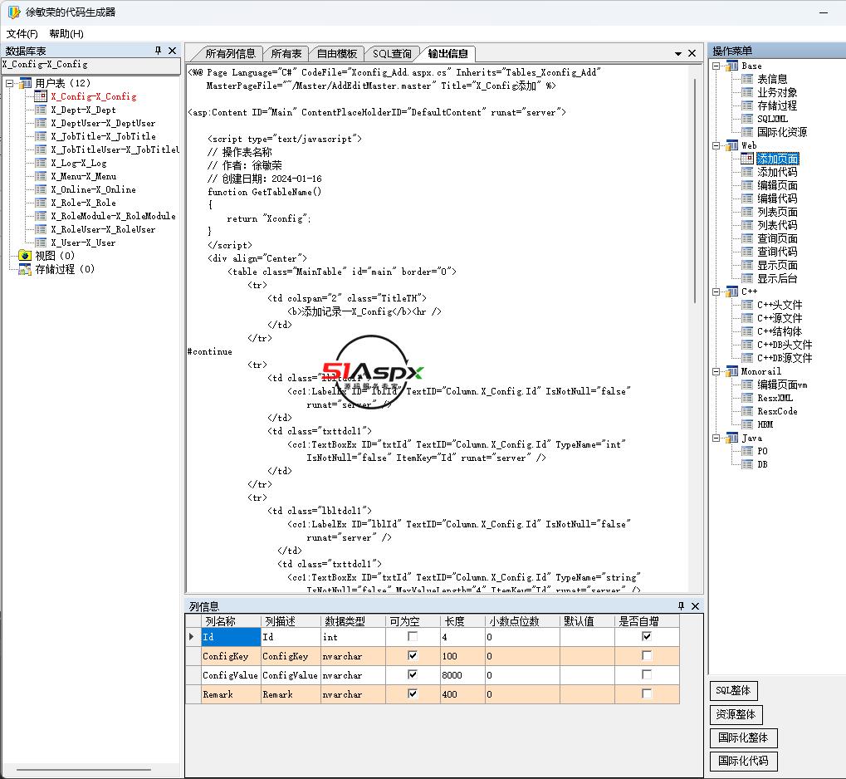The height and width of the screenshot is (779, 846).
Task: Toggle 可为空 checkbox for Id row
Action: [413, 636]
